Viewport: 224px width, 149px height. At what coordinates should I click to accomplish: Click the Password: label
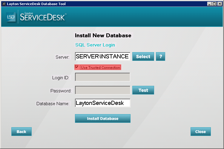[61, 91]
